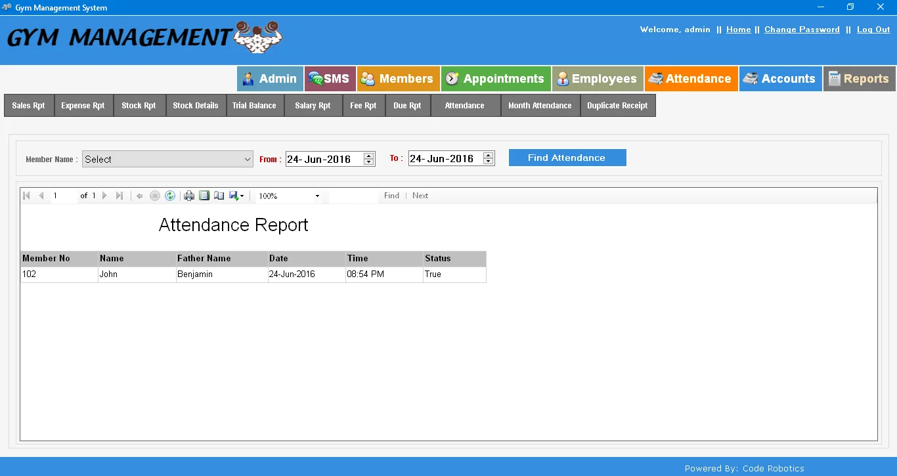This screenshot has width=897, height=476.
Task: Open the Month Attendance report
Action: (540, 106)
